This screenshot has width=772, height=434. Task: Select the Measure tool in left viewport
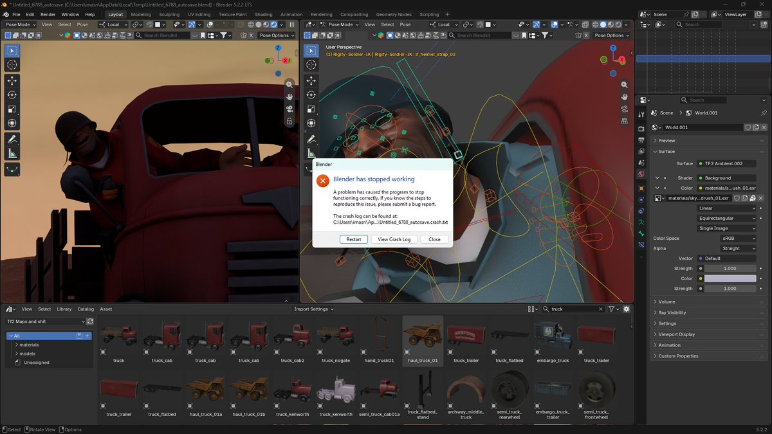point(12,153)
